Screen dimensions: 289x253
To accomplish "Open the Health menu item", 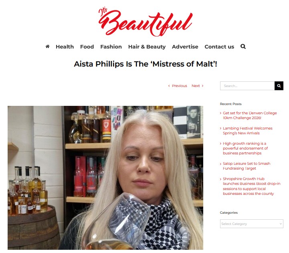I will coord(65,47).
